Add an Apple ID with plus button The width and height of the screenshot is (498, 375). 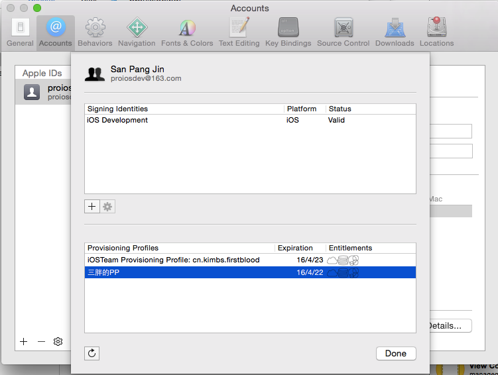[x=23, y=341]
